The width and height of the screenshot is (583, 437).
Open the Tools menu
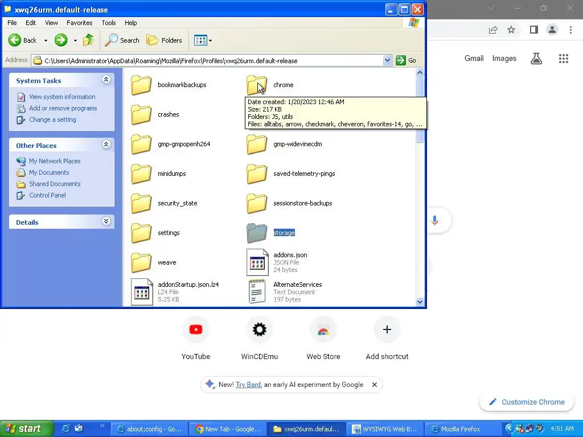109,23
